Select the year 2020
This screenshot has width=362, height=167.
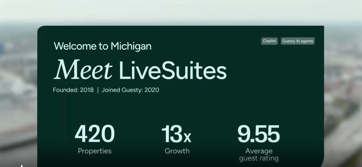[152, 90]
